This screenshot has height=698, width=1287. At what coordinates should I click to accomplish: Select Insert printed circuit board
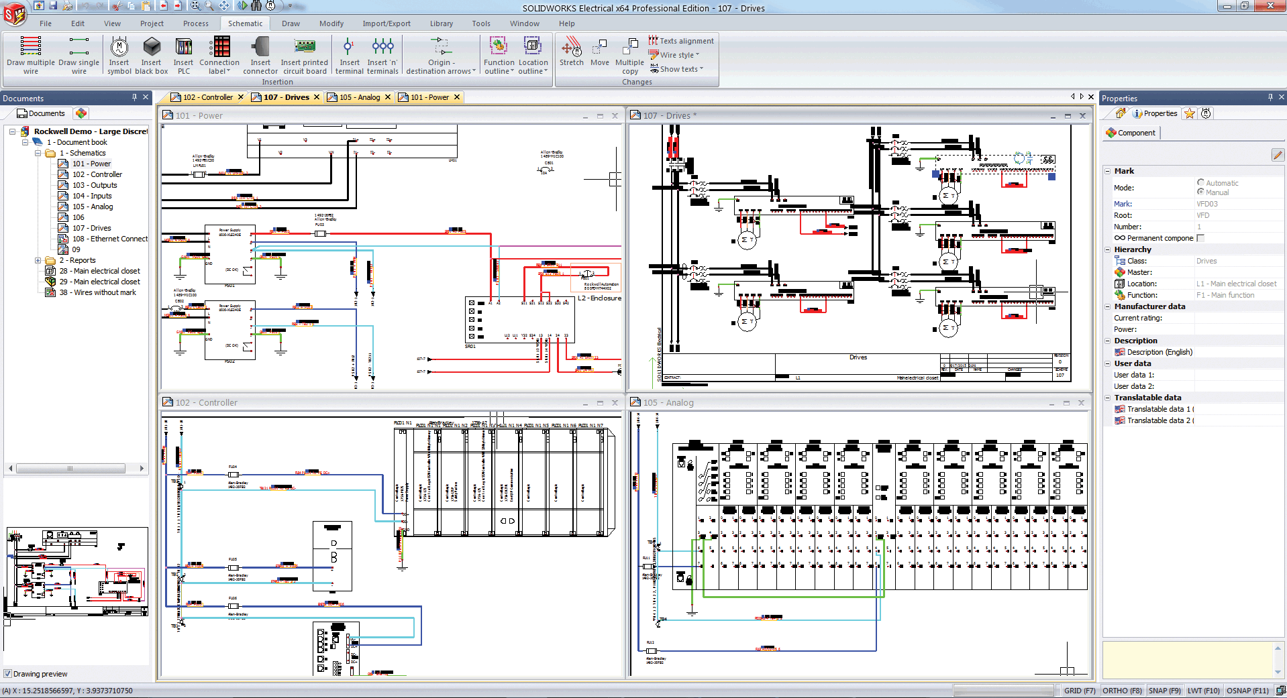[305, 54]
